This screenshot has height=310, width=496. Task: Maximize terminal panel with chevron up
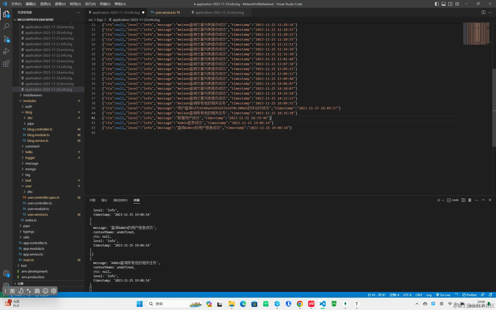[483, 200]
